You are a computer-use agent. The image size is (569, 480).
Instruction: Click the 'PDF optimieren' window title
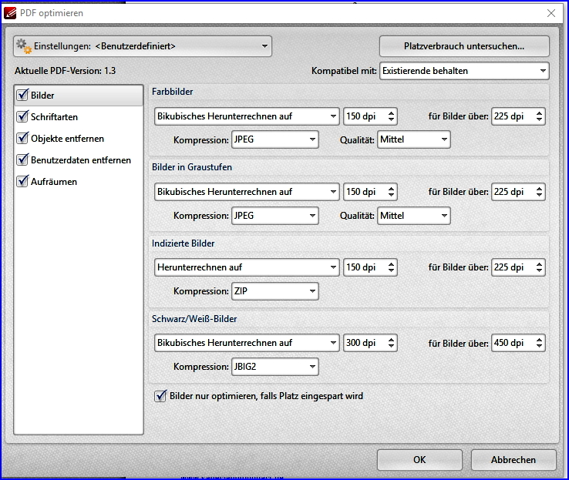pos(52,13)
